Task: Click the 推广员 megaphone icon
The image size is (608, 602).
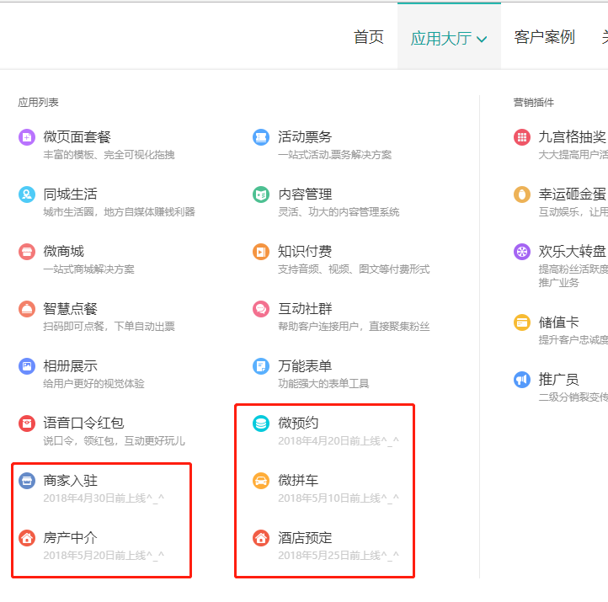Action: point(522,380)
